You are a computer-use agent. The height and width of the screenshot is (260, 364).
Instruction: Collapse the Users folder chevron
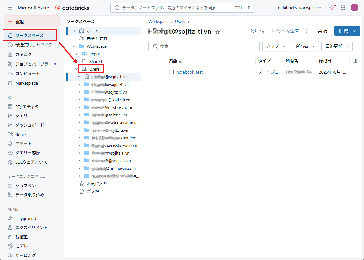(x=77, y=69)
